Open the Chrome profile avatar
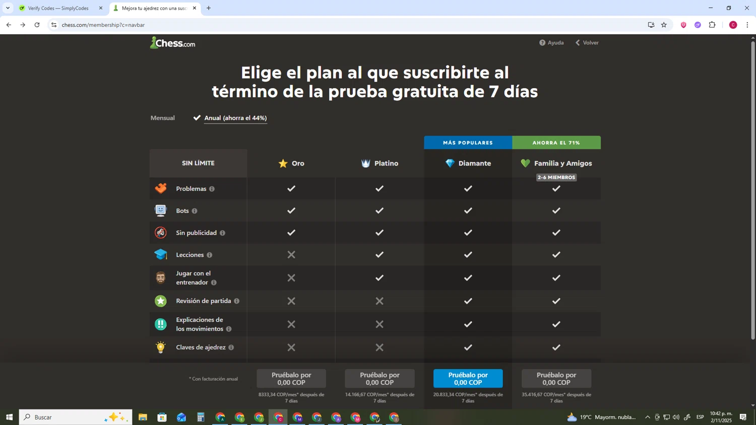 click(x=733, y=25)
